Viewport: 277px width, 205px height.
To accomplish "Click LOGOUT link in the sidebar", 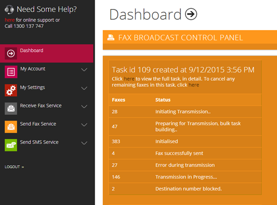I will (15, 167).
